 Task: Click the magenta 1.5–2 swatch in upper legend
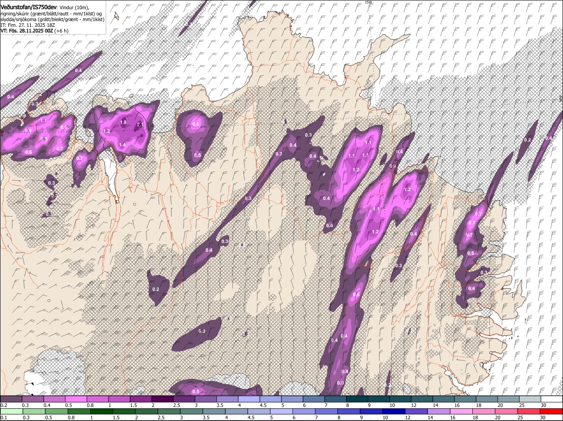point(141,399)
